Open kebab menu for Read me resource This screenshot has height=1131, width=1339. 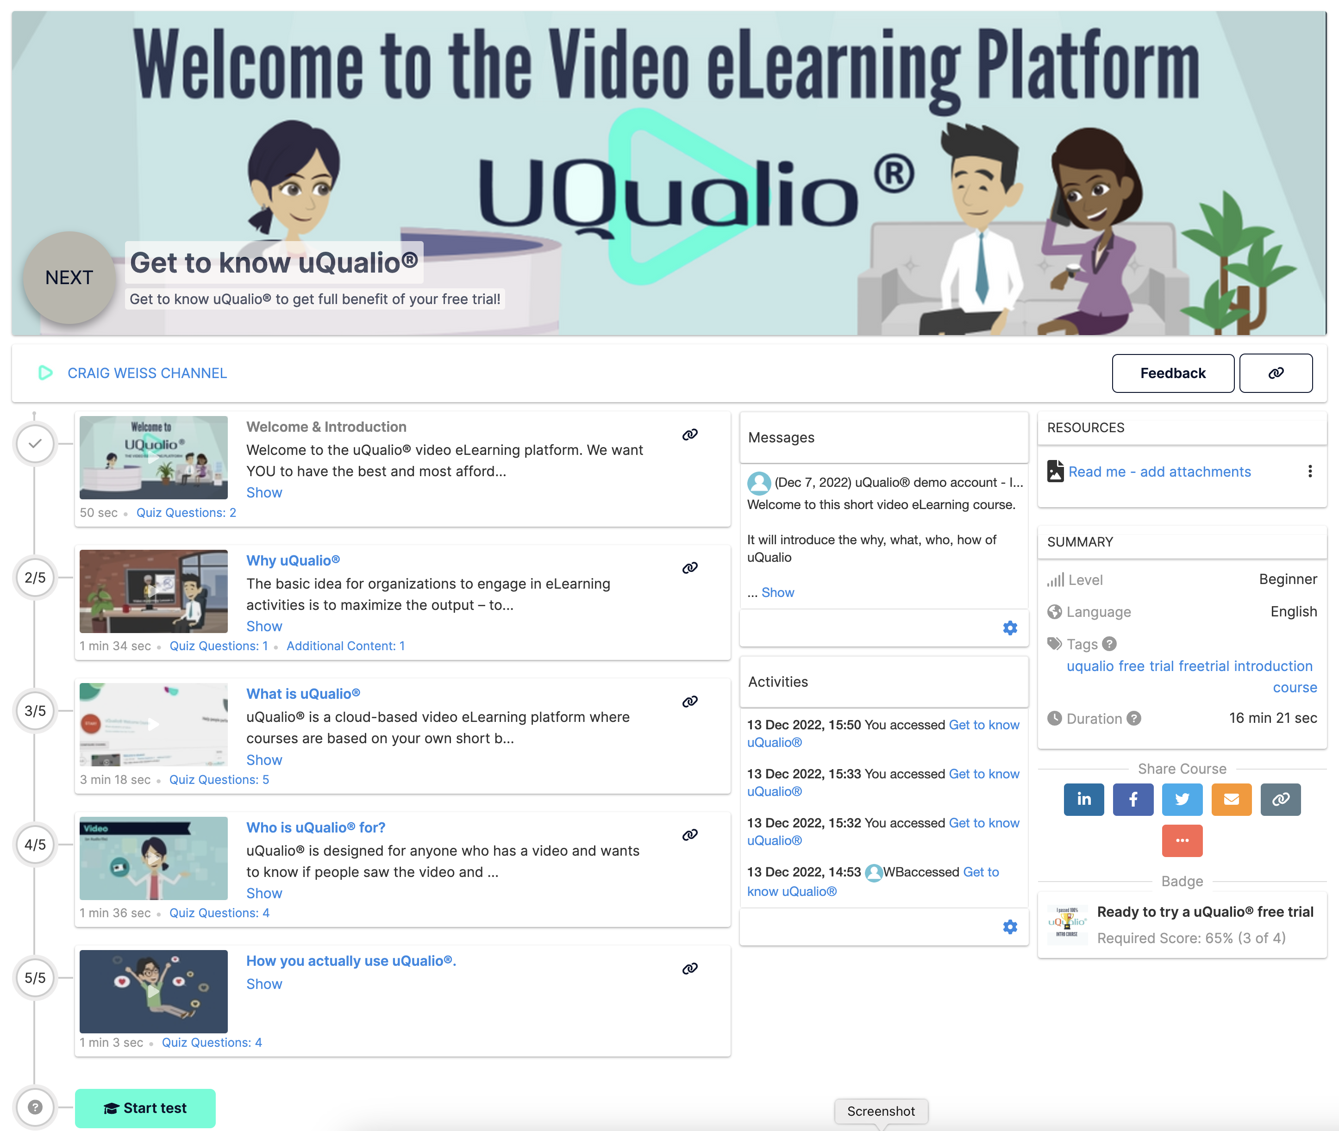tap(1309, 472)
